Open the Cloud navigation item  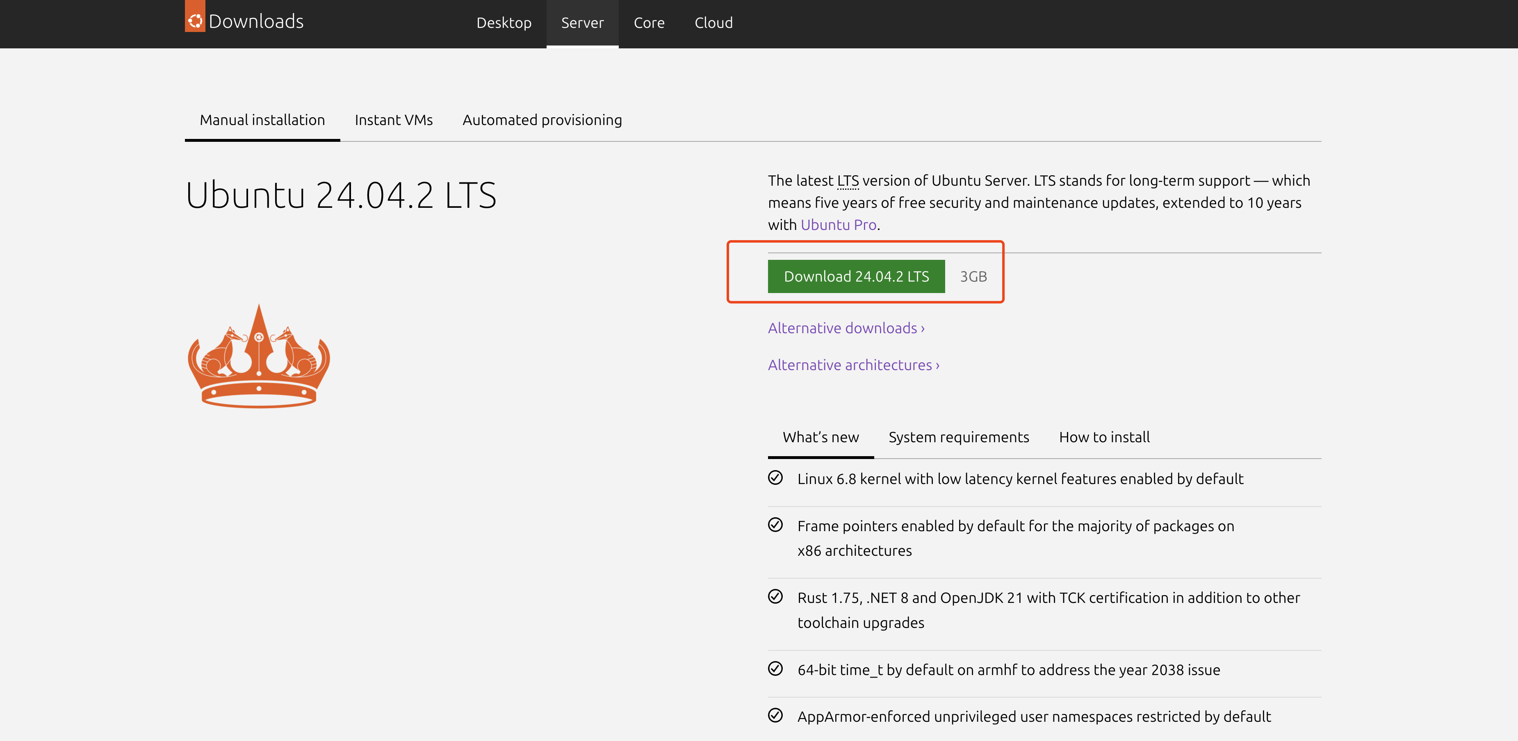(x=713, y=23)
